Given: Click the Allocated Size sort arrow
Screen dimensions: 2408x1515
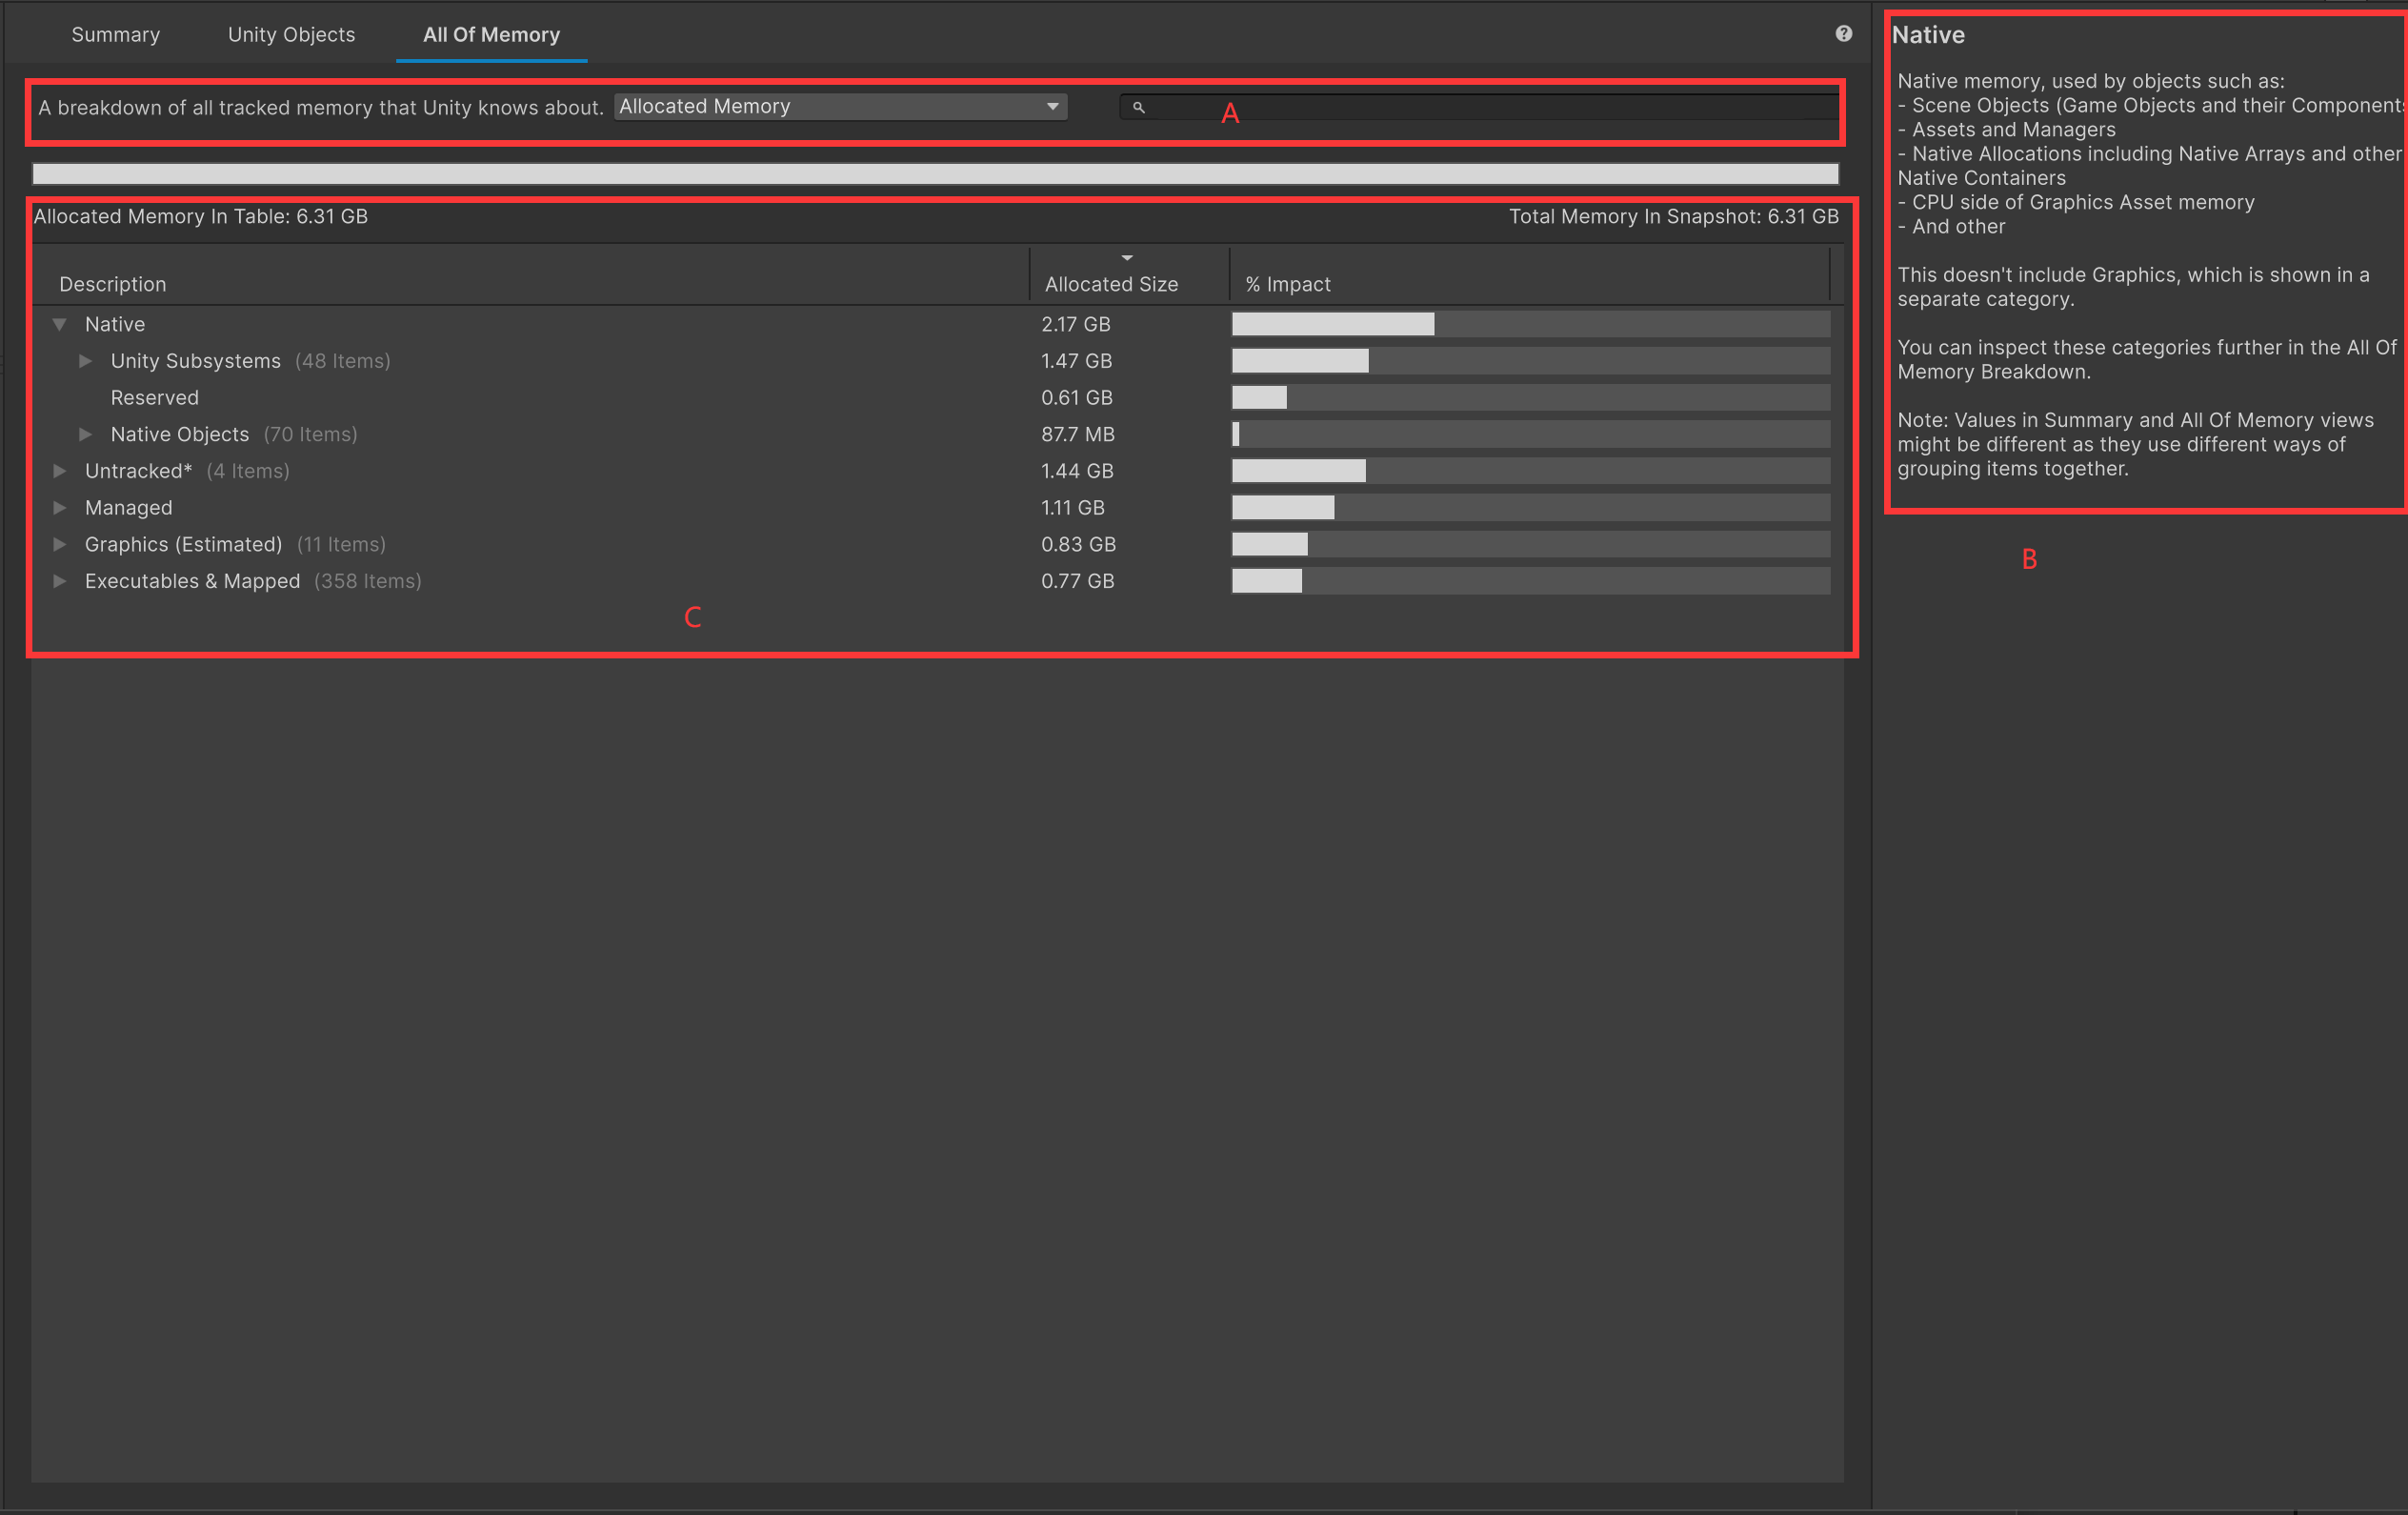Looking at the screenshot, I should click(1127, 258).
